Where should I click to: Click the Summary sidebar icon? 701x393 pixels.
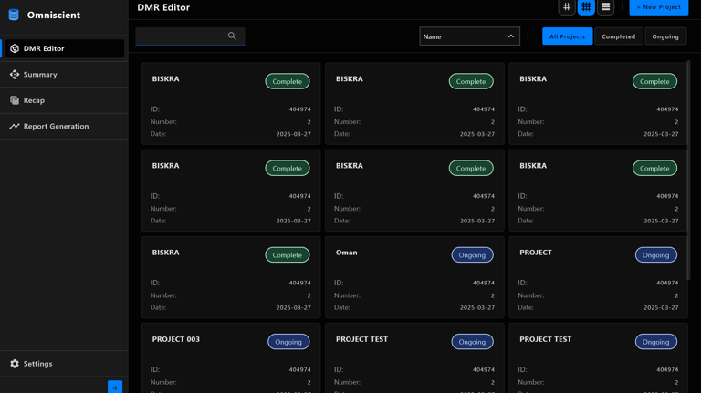[15, 75]
